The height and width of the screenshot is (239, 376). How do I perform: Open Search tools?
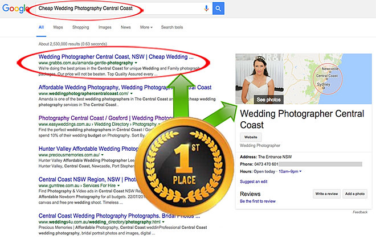[172, 27]
